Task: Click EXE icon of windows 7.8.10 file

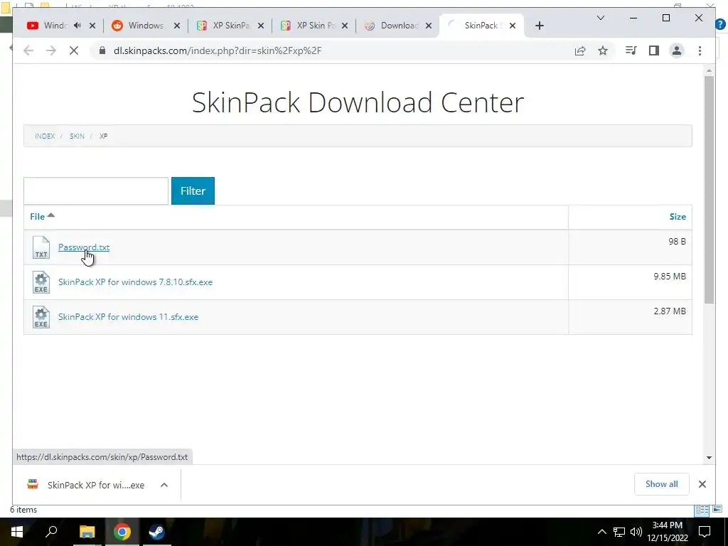Action: click(x=41, y=282)
